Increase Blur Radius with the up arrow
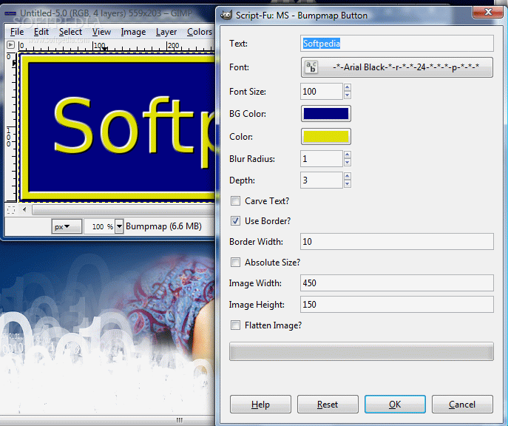The image size is (508, 426). pos(348,155)
